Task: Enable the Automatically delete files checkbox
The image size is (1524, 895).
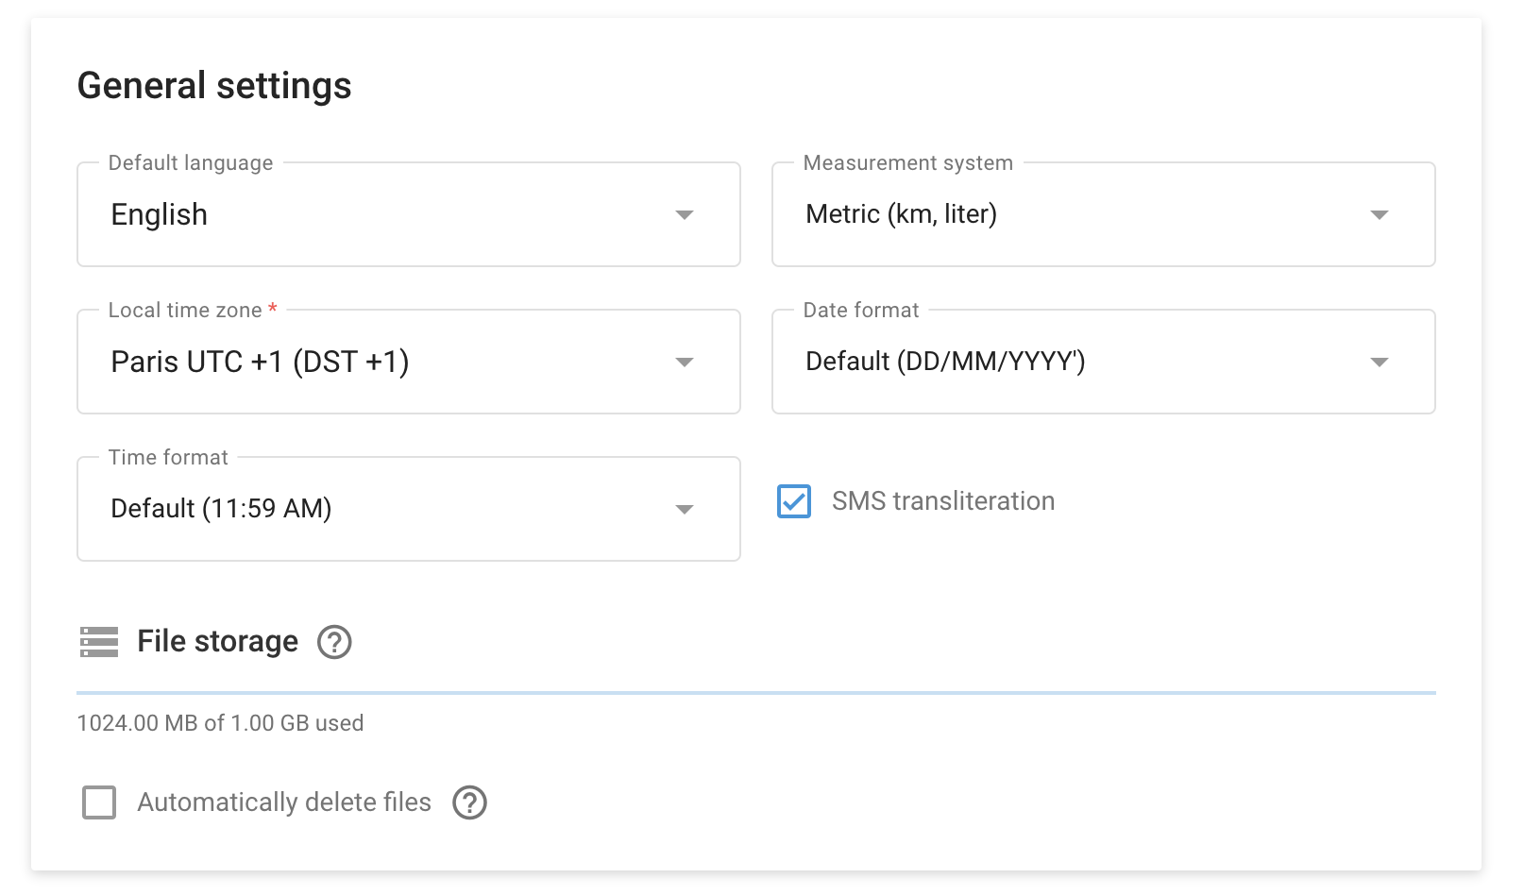Action: 99,802
